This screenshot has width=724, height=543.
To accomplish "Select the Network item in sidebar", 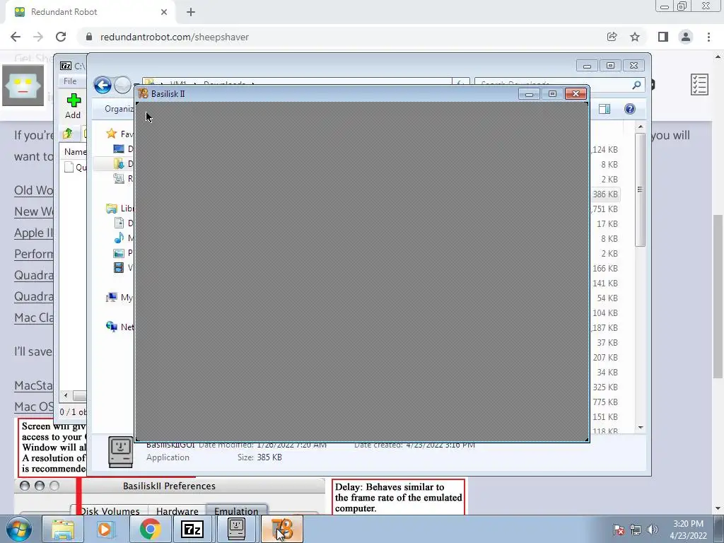I will point(119,327).
